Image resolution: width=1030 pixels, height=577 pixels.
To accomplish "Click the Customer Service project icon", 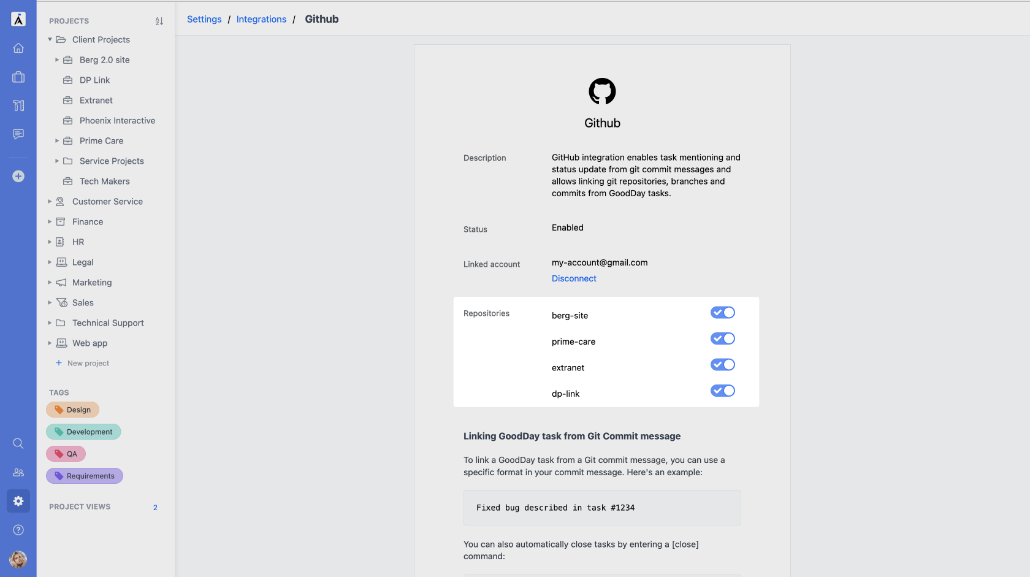I will click(60, 201).
